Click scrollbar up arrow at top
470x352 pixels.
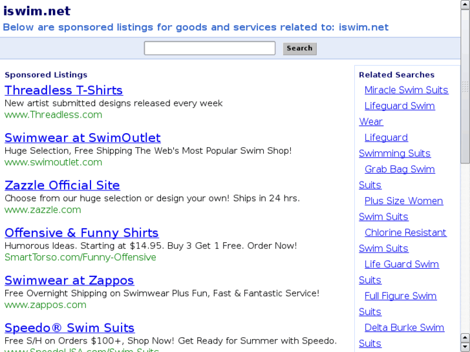coord(465,5)
